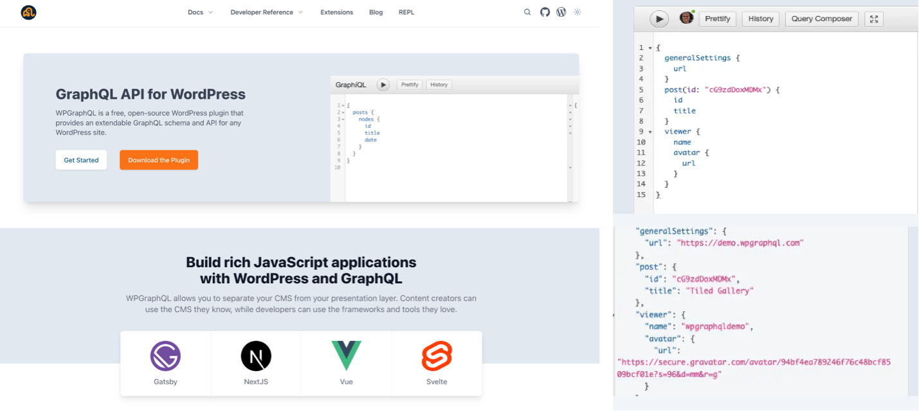Execute query via play button beside user avatar
Viewport: 919px width, 411px height.
coord(659,19)
